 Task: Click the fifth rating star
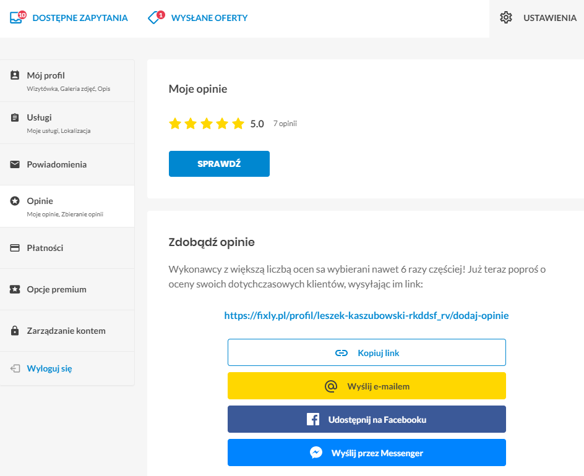tap(238, 124)
